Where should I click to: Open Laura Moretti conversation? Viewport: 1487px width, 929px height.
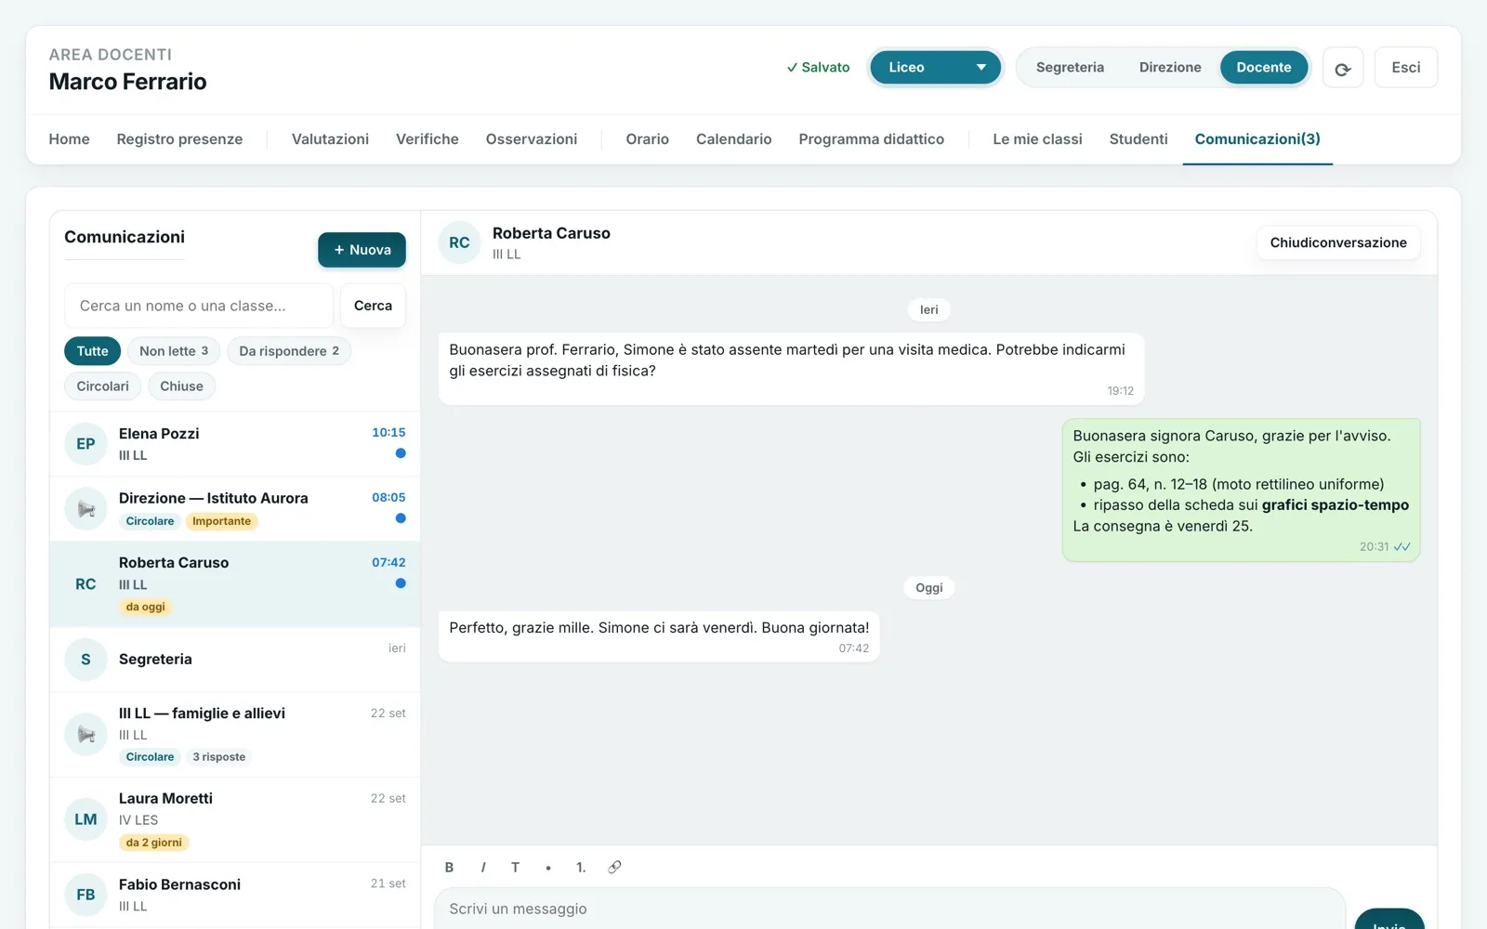(x=235, y=820)
